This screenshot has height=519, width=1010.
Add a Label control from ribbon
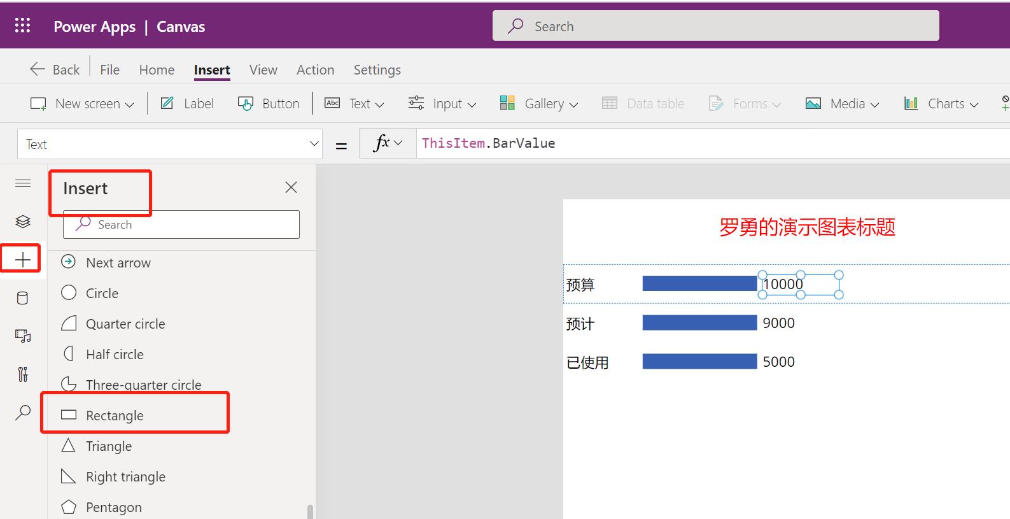click(x=187, y=103)
